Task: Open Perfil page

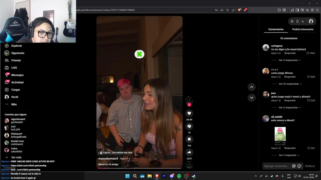Action: coord(11,97)
